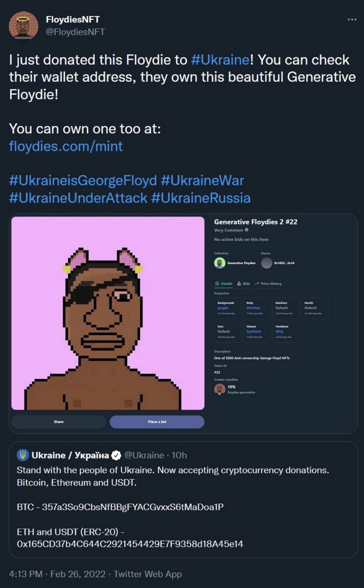364x588 pixels.
Task: Click the Generative Floydies collection avatar
Action: (220, 263)
